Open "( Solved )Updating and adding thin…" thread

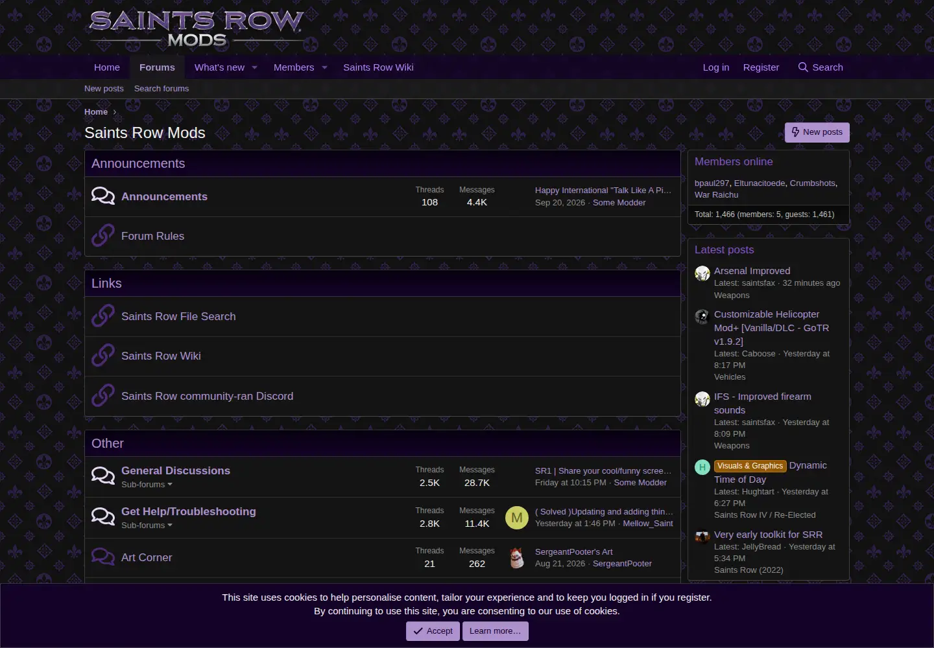[604, 512]
